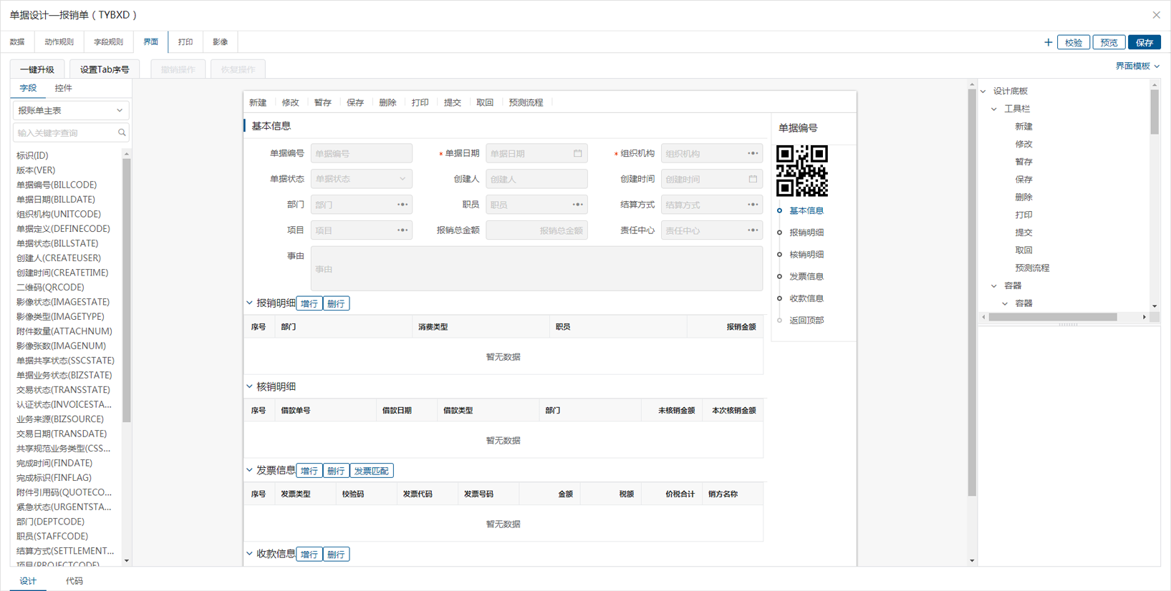The image size is (1171, 591).
Task: Open the 单据日期 calendar picker icon
Action: click(x=577, y=153)
